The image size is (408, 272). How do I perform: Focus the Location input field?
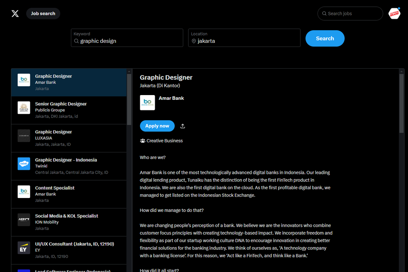click(x=244, y=38)
